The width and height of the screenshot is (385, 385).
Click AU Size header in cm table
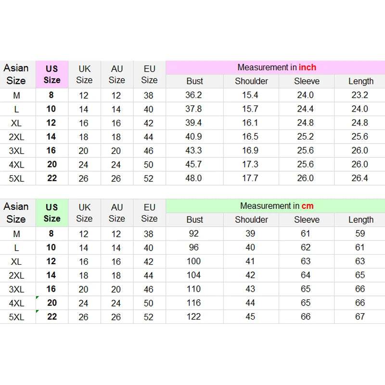[117, 213]
